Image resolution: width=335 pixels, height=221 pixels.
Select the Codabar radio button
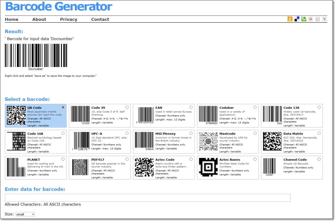coord(255,107)
